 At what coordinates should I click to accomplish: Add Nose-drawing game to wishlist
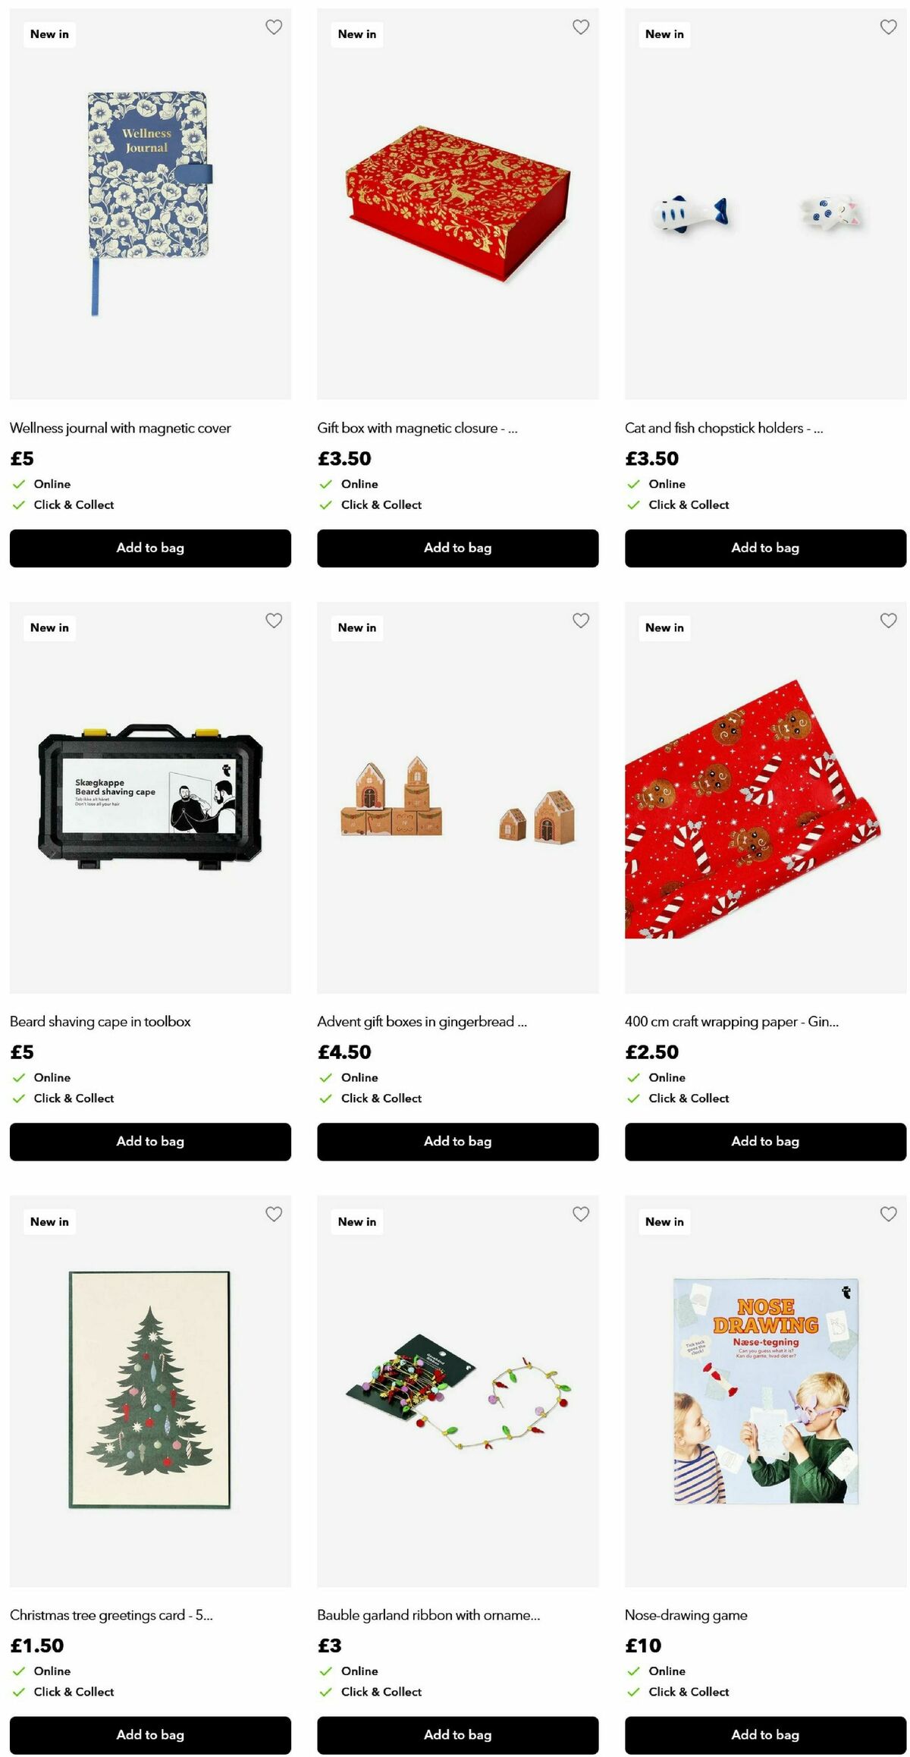(x=889, y=1214)
